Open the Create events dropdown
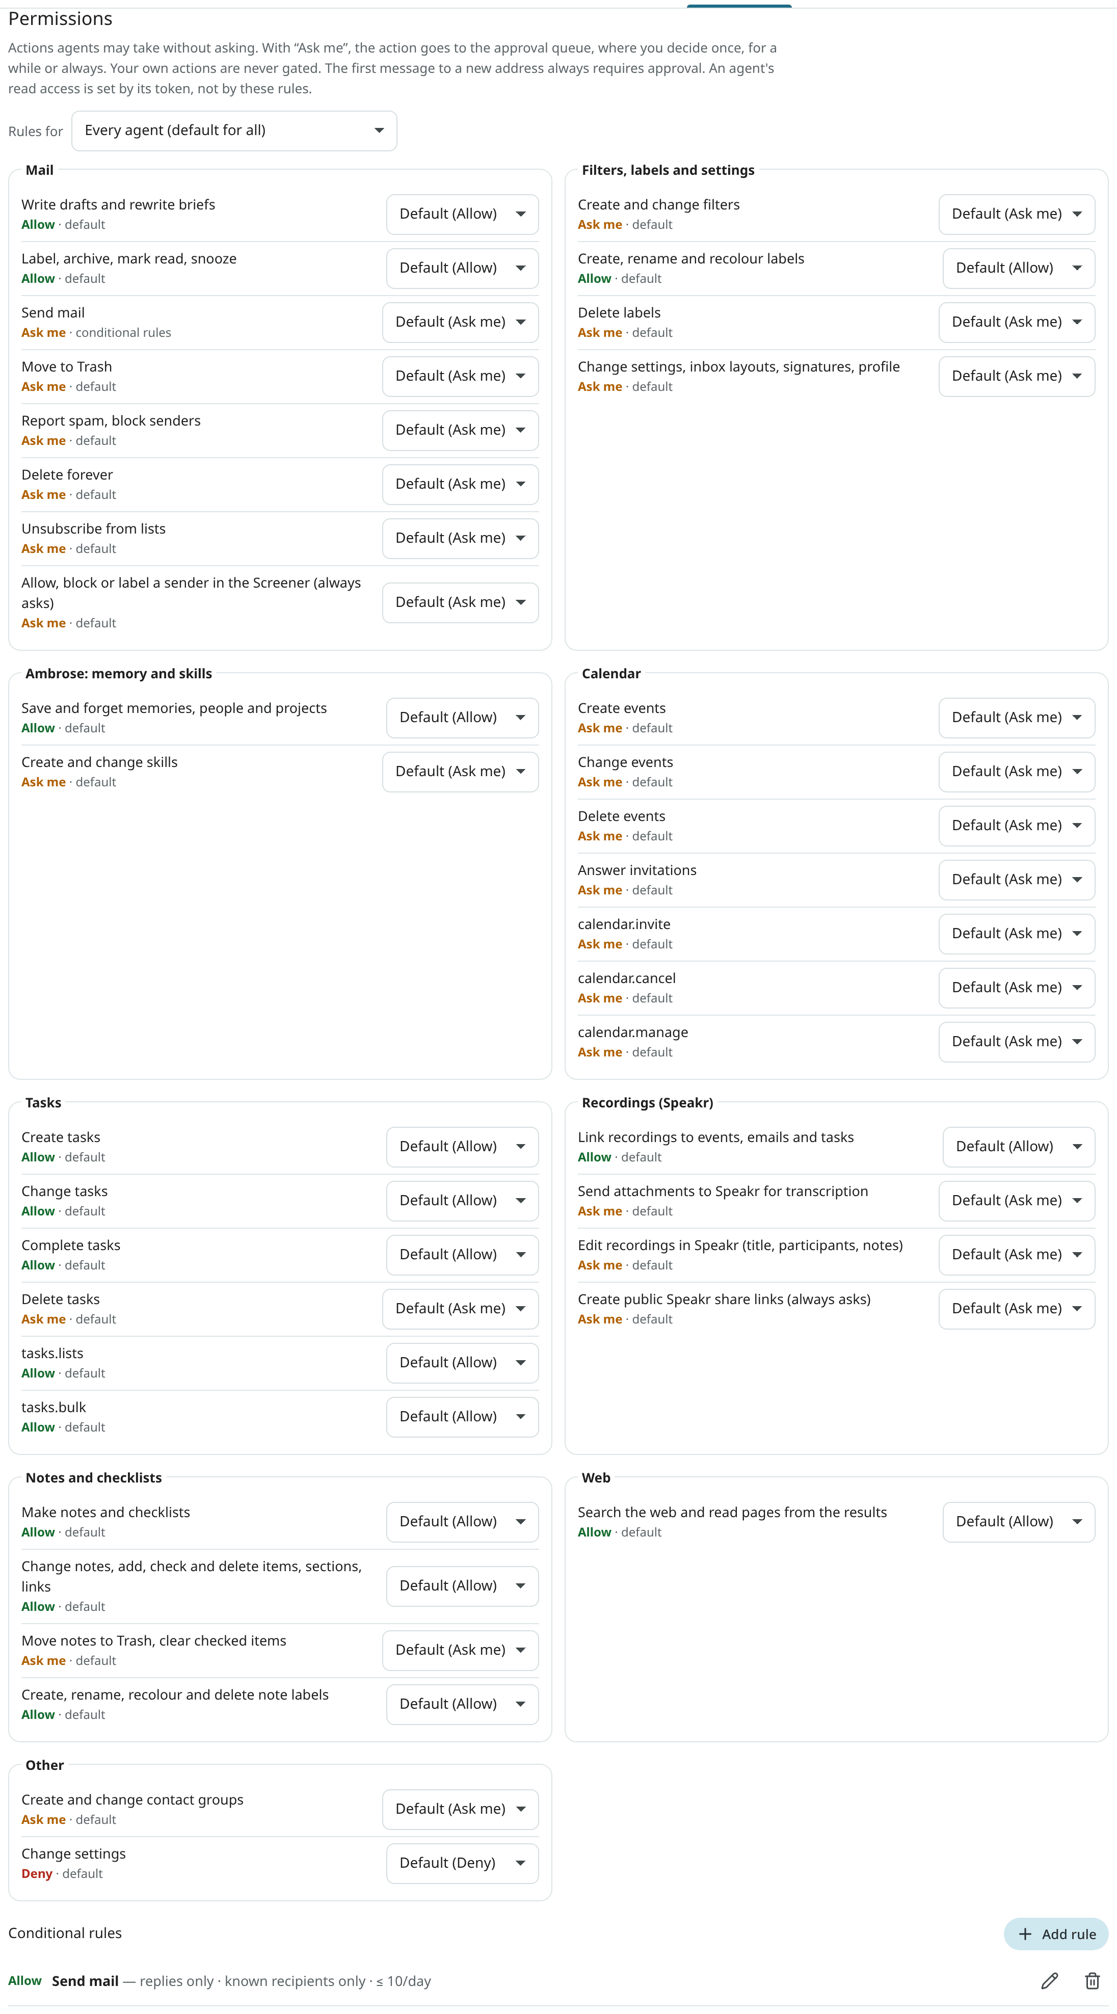The width and height of the screenshot is (1117, 2014). pos(1016,718)
